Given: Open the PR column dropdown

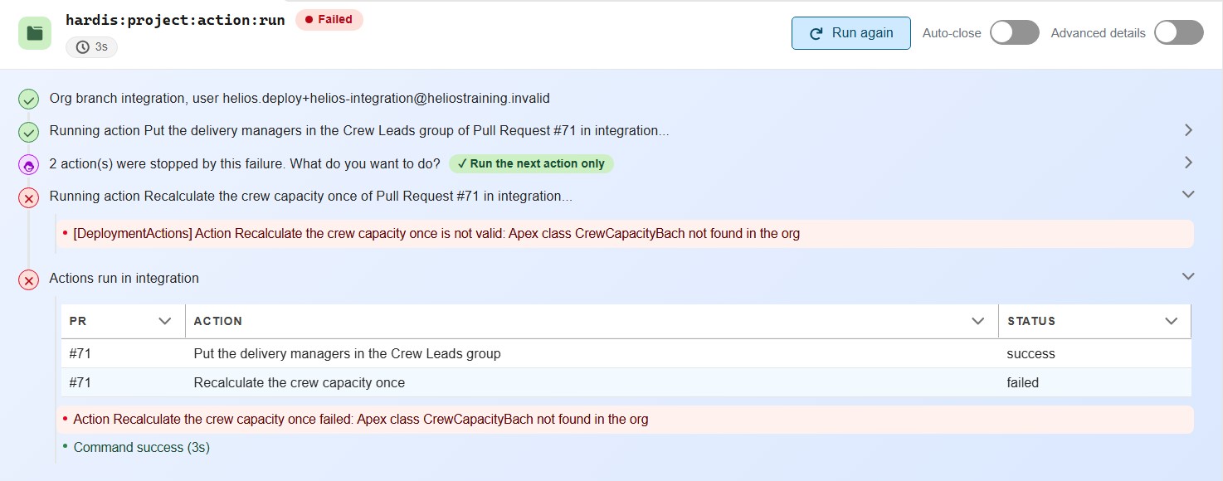Looking at the screenshot, I should tap(164, 321).
